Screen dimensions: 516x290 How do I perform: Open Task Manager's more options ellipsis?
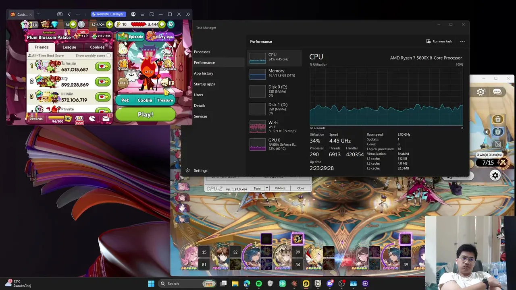coord(462,41)
